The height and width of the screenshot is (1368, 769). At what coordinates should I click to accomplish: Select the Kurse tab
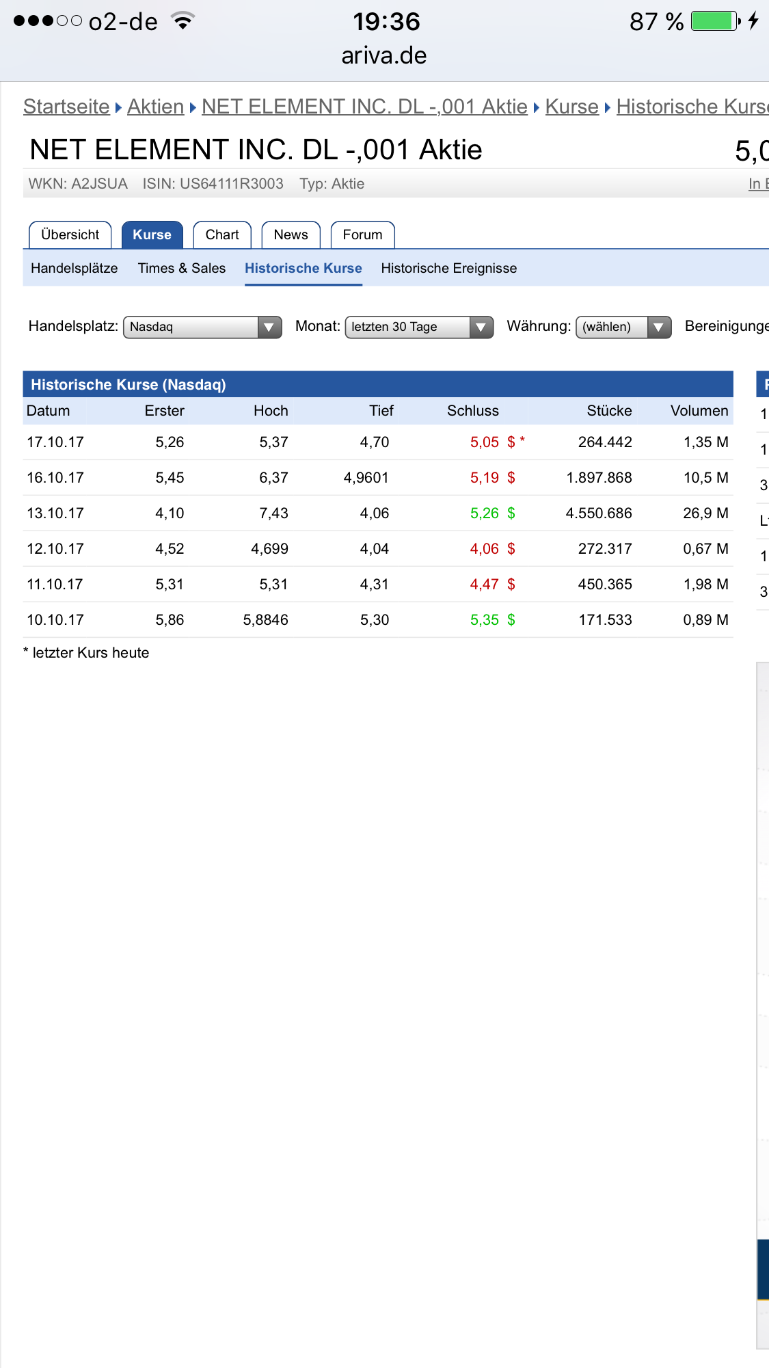(x=152, y=235)
